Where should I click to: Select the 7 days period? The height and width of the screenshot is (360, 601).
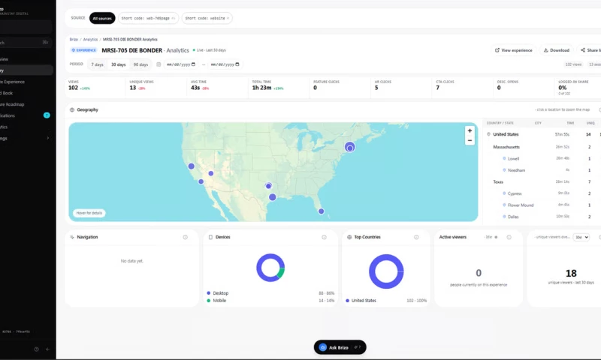tap(98, 64)
